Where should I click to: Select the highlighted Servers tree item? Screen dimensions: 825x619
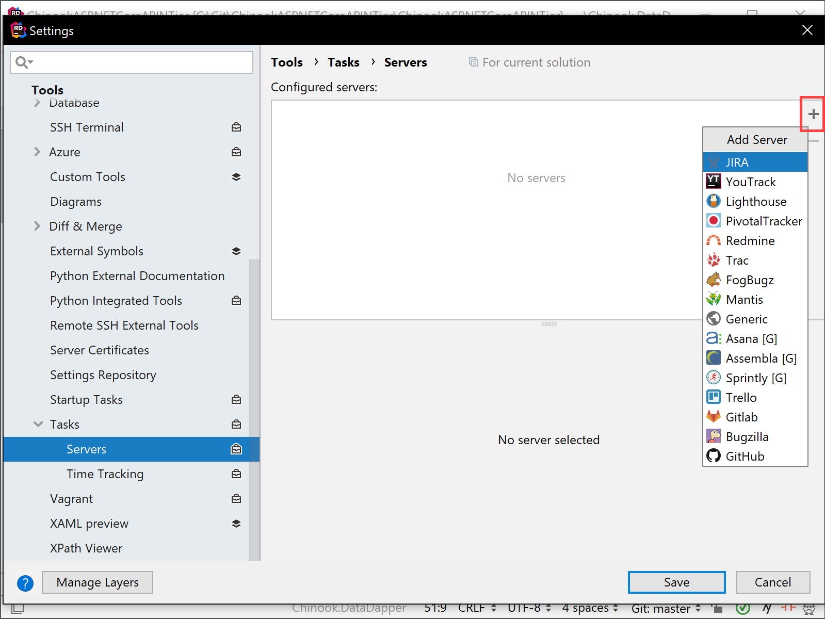point(132,449)
